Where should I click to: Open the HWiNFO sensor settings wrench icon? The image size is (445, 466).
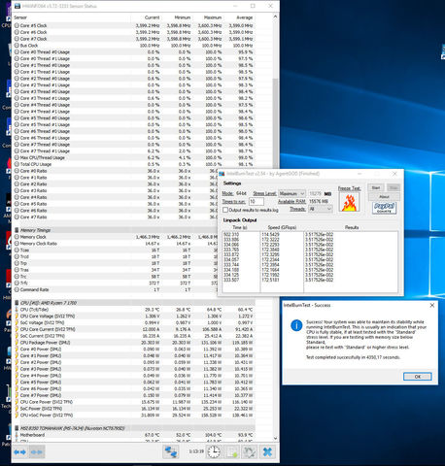(x=250, y=451)
